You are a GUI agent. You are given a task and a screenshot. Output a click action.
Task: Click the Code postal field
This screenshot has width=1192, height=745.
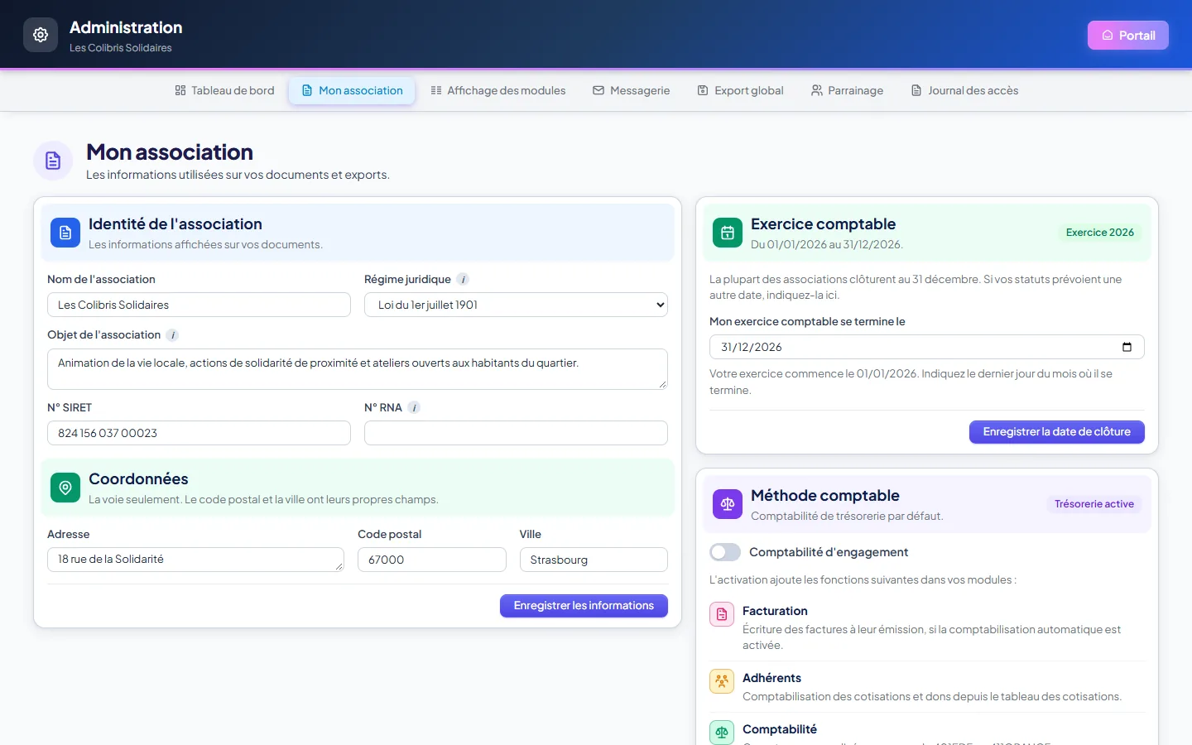tap(432, 560)
